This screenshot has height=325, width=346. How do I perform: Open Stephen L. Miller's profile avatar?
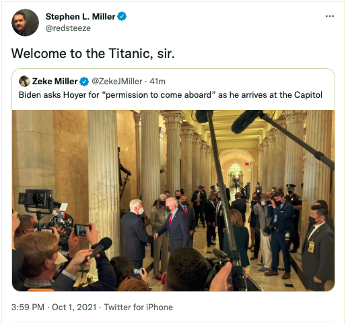[x=25, y=22]
